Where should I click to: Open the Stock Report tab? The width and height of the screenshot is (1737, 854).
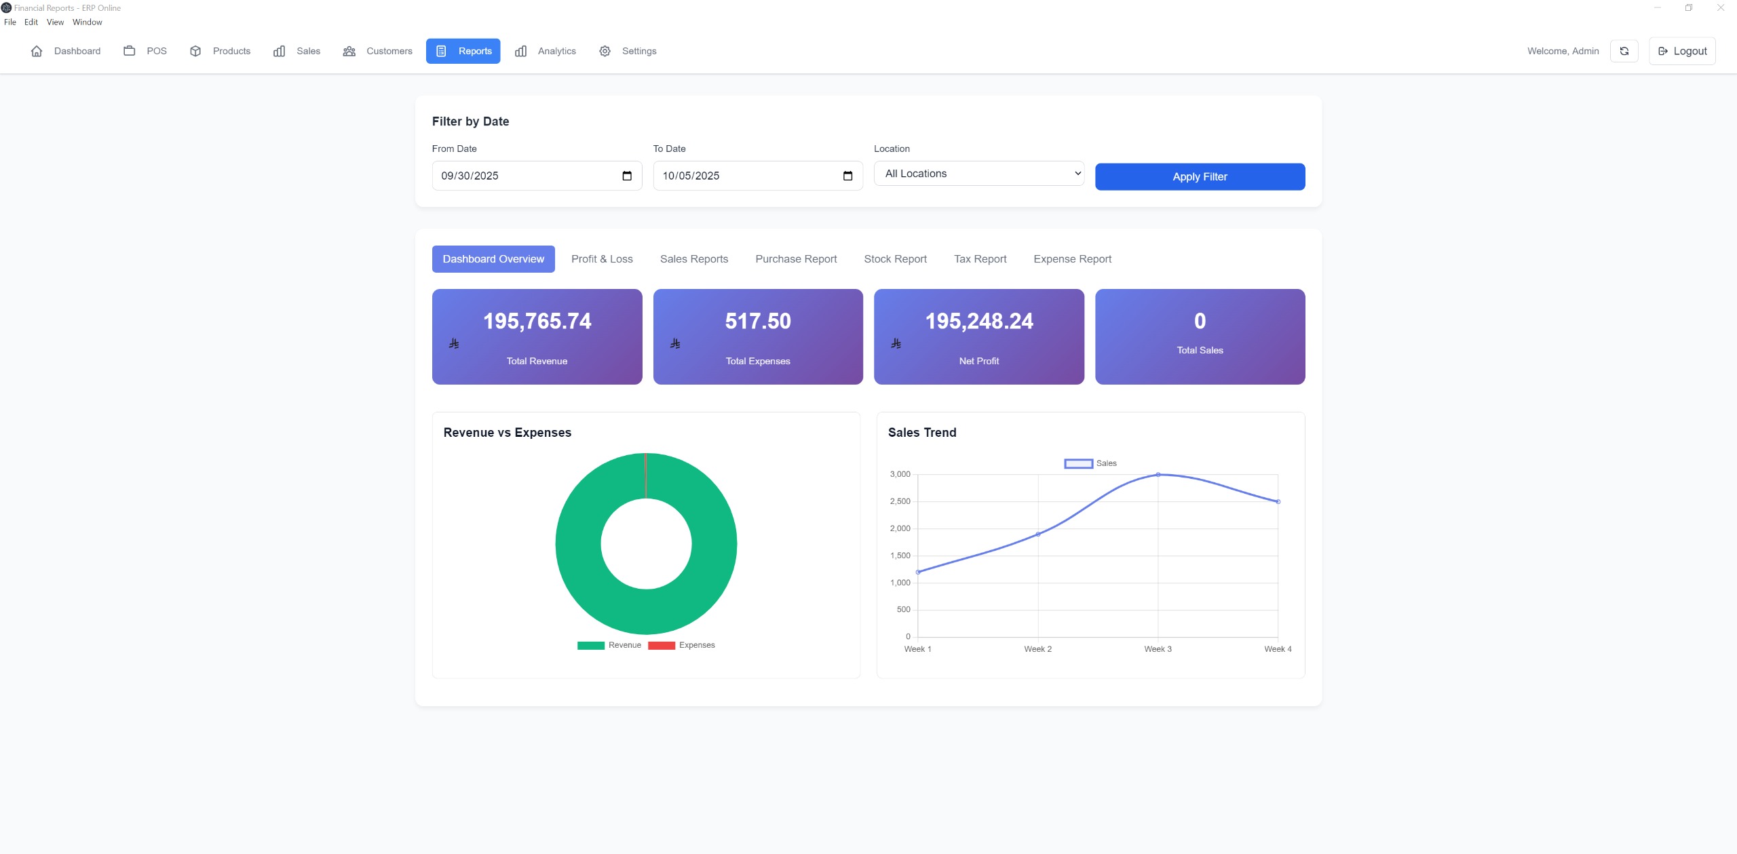[894, 259]
